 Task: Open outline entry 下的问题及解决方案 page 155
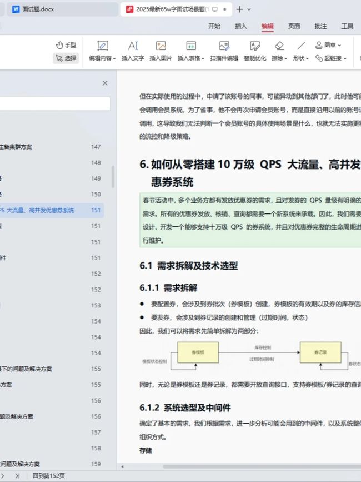[52, 369]
